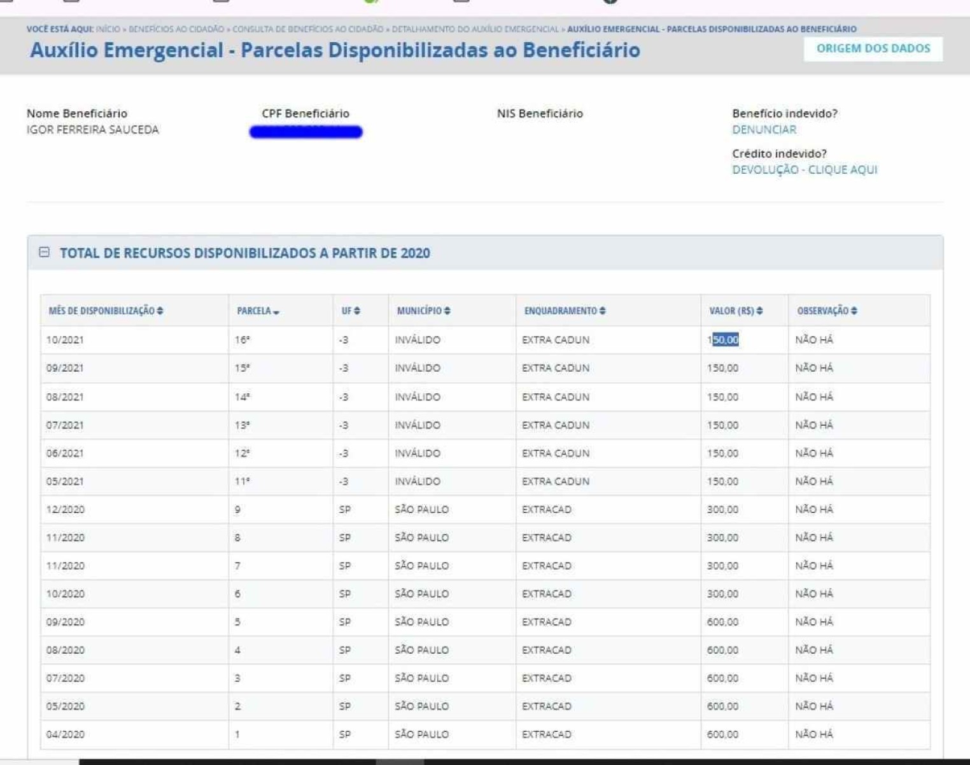The image size is (970, 765).
Task: Click the NIS Beneficiário label
Action: pos(540,113)
